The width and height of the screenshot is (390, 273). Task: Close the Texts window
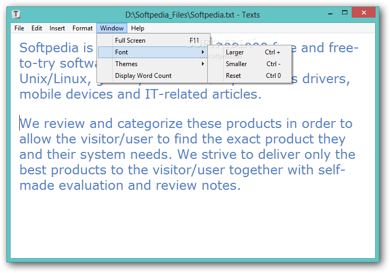tap(364, 13)
